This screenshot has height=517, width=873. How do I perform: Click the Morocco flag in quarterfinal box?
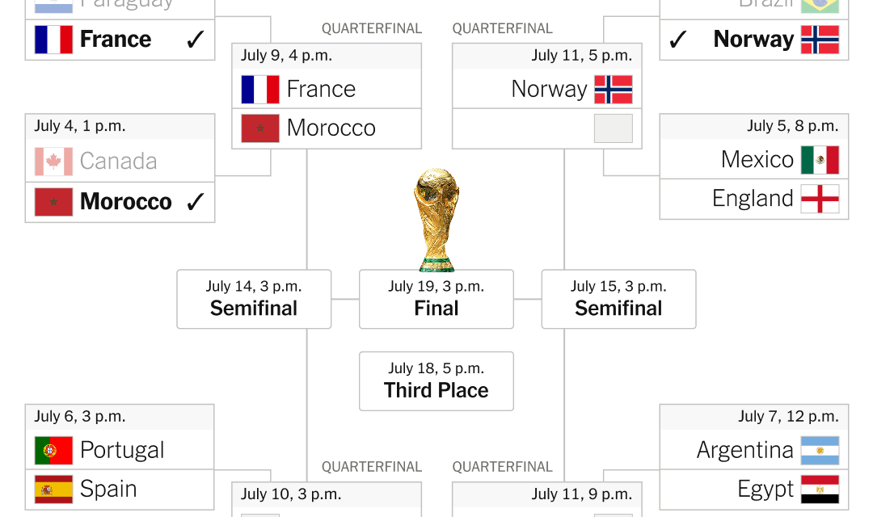tap(260, 128)
